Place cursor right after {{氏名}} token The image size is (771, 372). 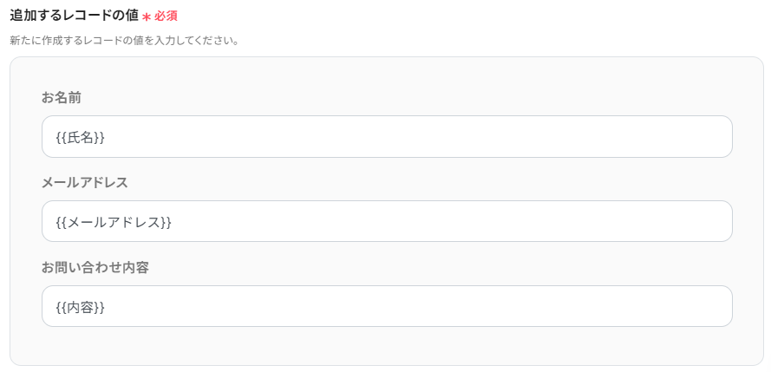pyautogui.click(x=106, y=137)
